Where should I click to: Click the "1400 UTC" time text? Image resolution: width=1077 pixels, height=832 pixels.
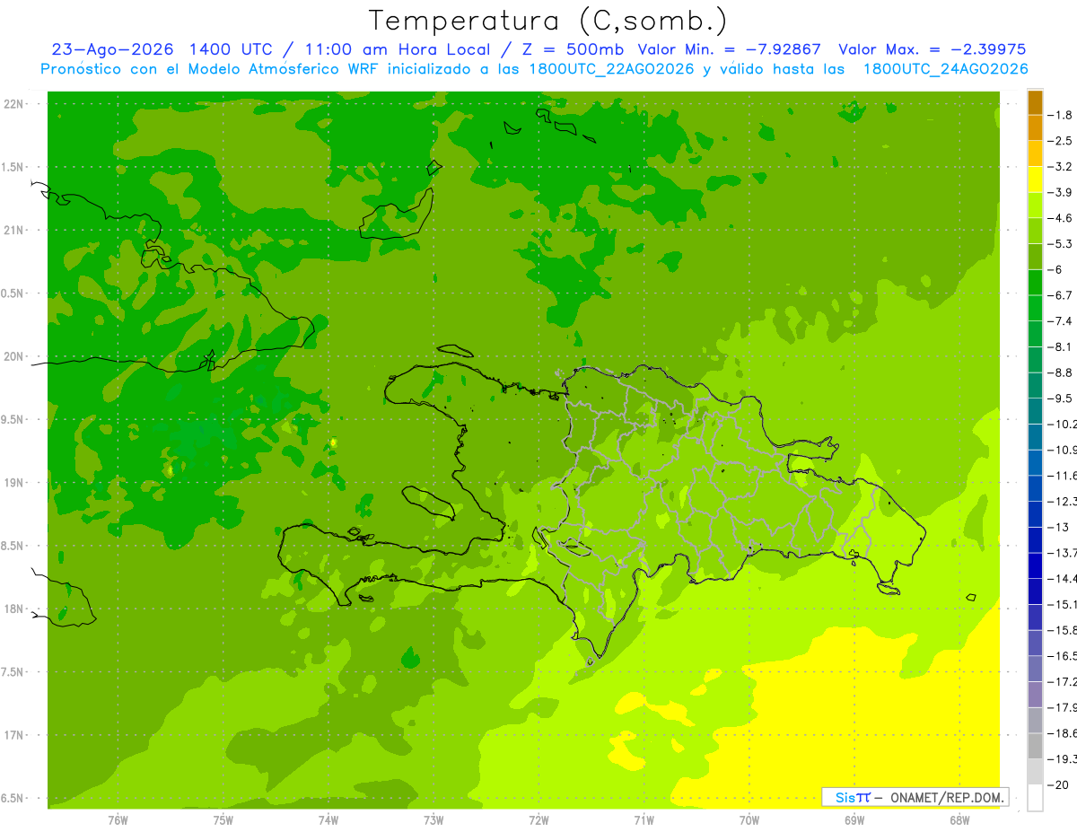click(x=230, y=49)
